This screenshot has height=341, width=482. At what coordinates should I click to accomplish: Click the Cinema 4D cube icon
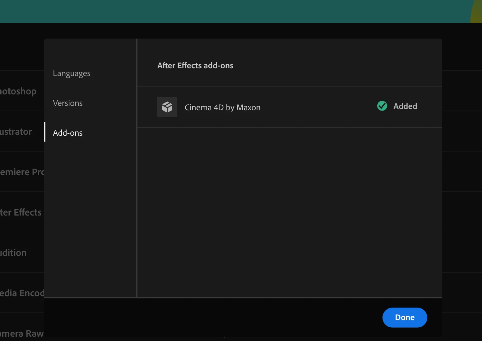(x=167, y=107)
